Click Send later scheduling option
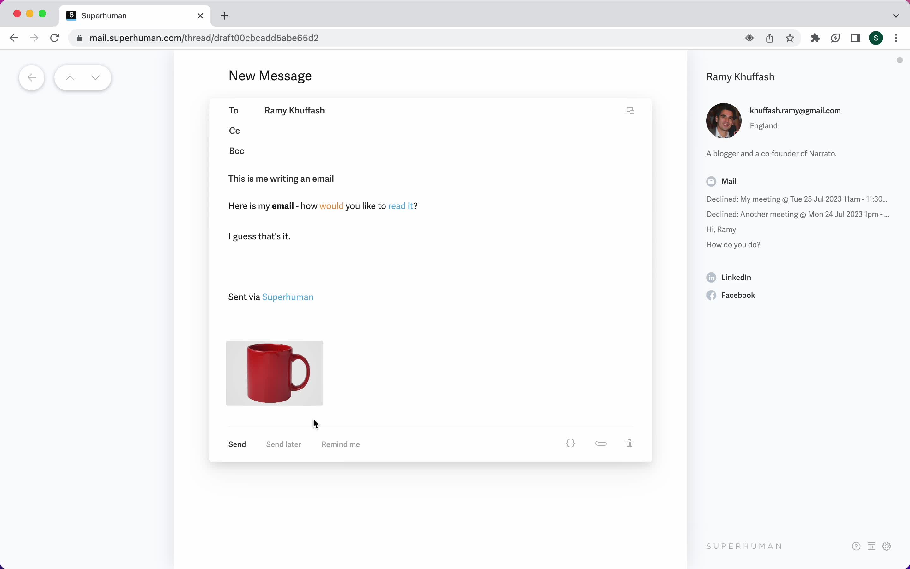 (283, 444)
